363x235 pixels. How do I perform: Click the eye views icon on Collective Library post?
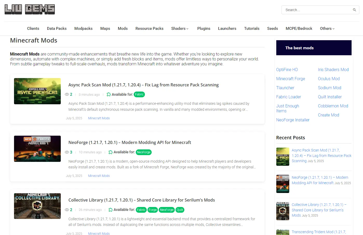(x=67, y=210)
